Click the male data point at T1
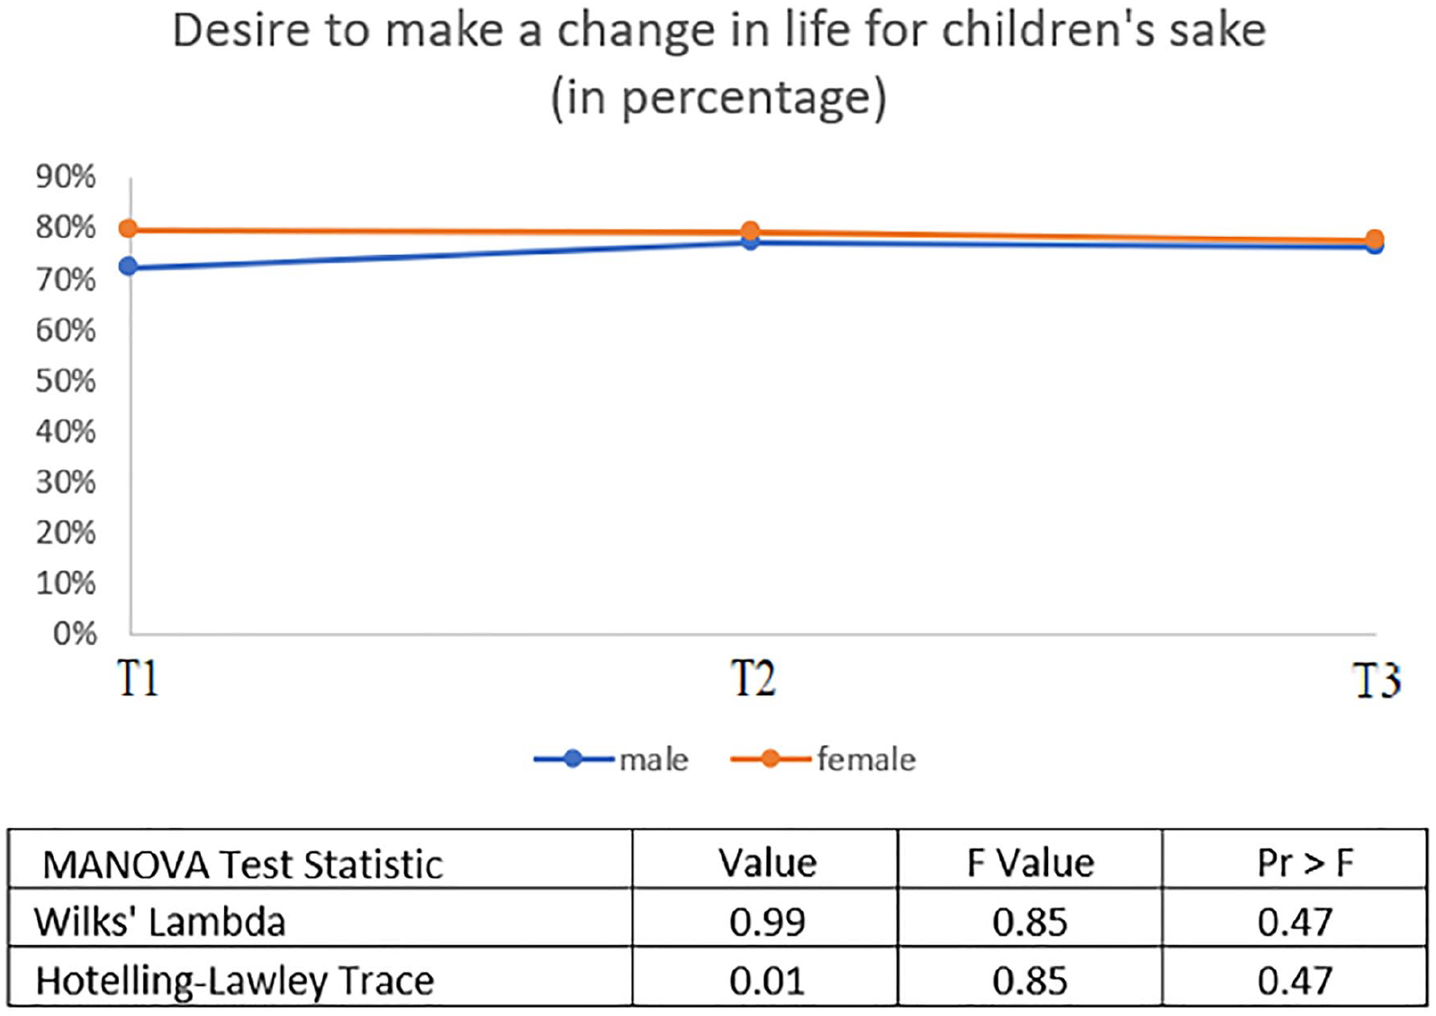This screenshot has width=1436, height=1016. [129, 267]
